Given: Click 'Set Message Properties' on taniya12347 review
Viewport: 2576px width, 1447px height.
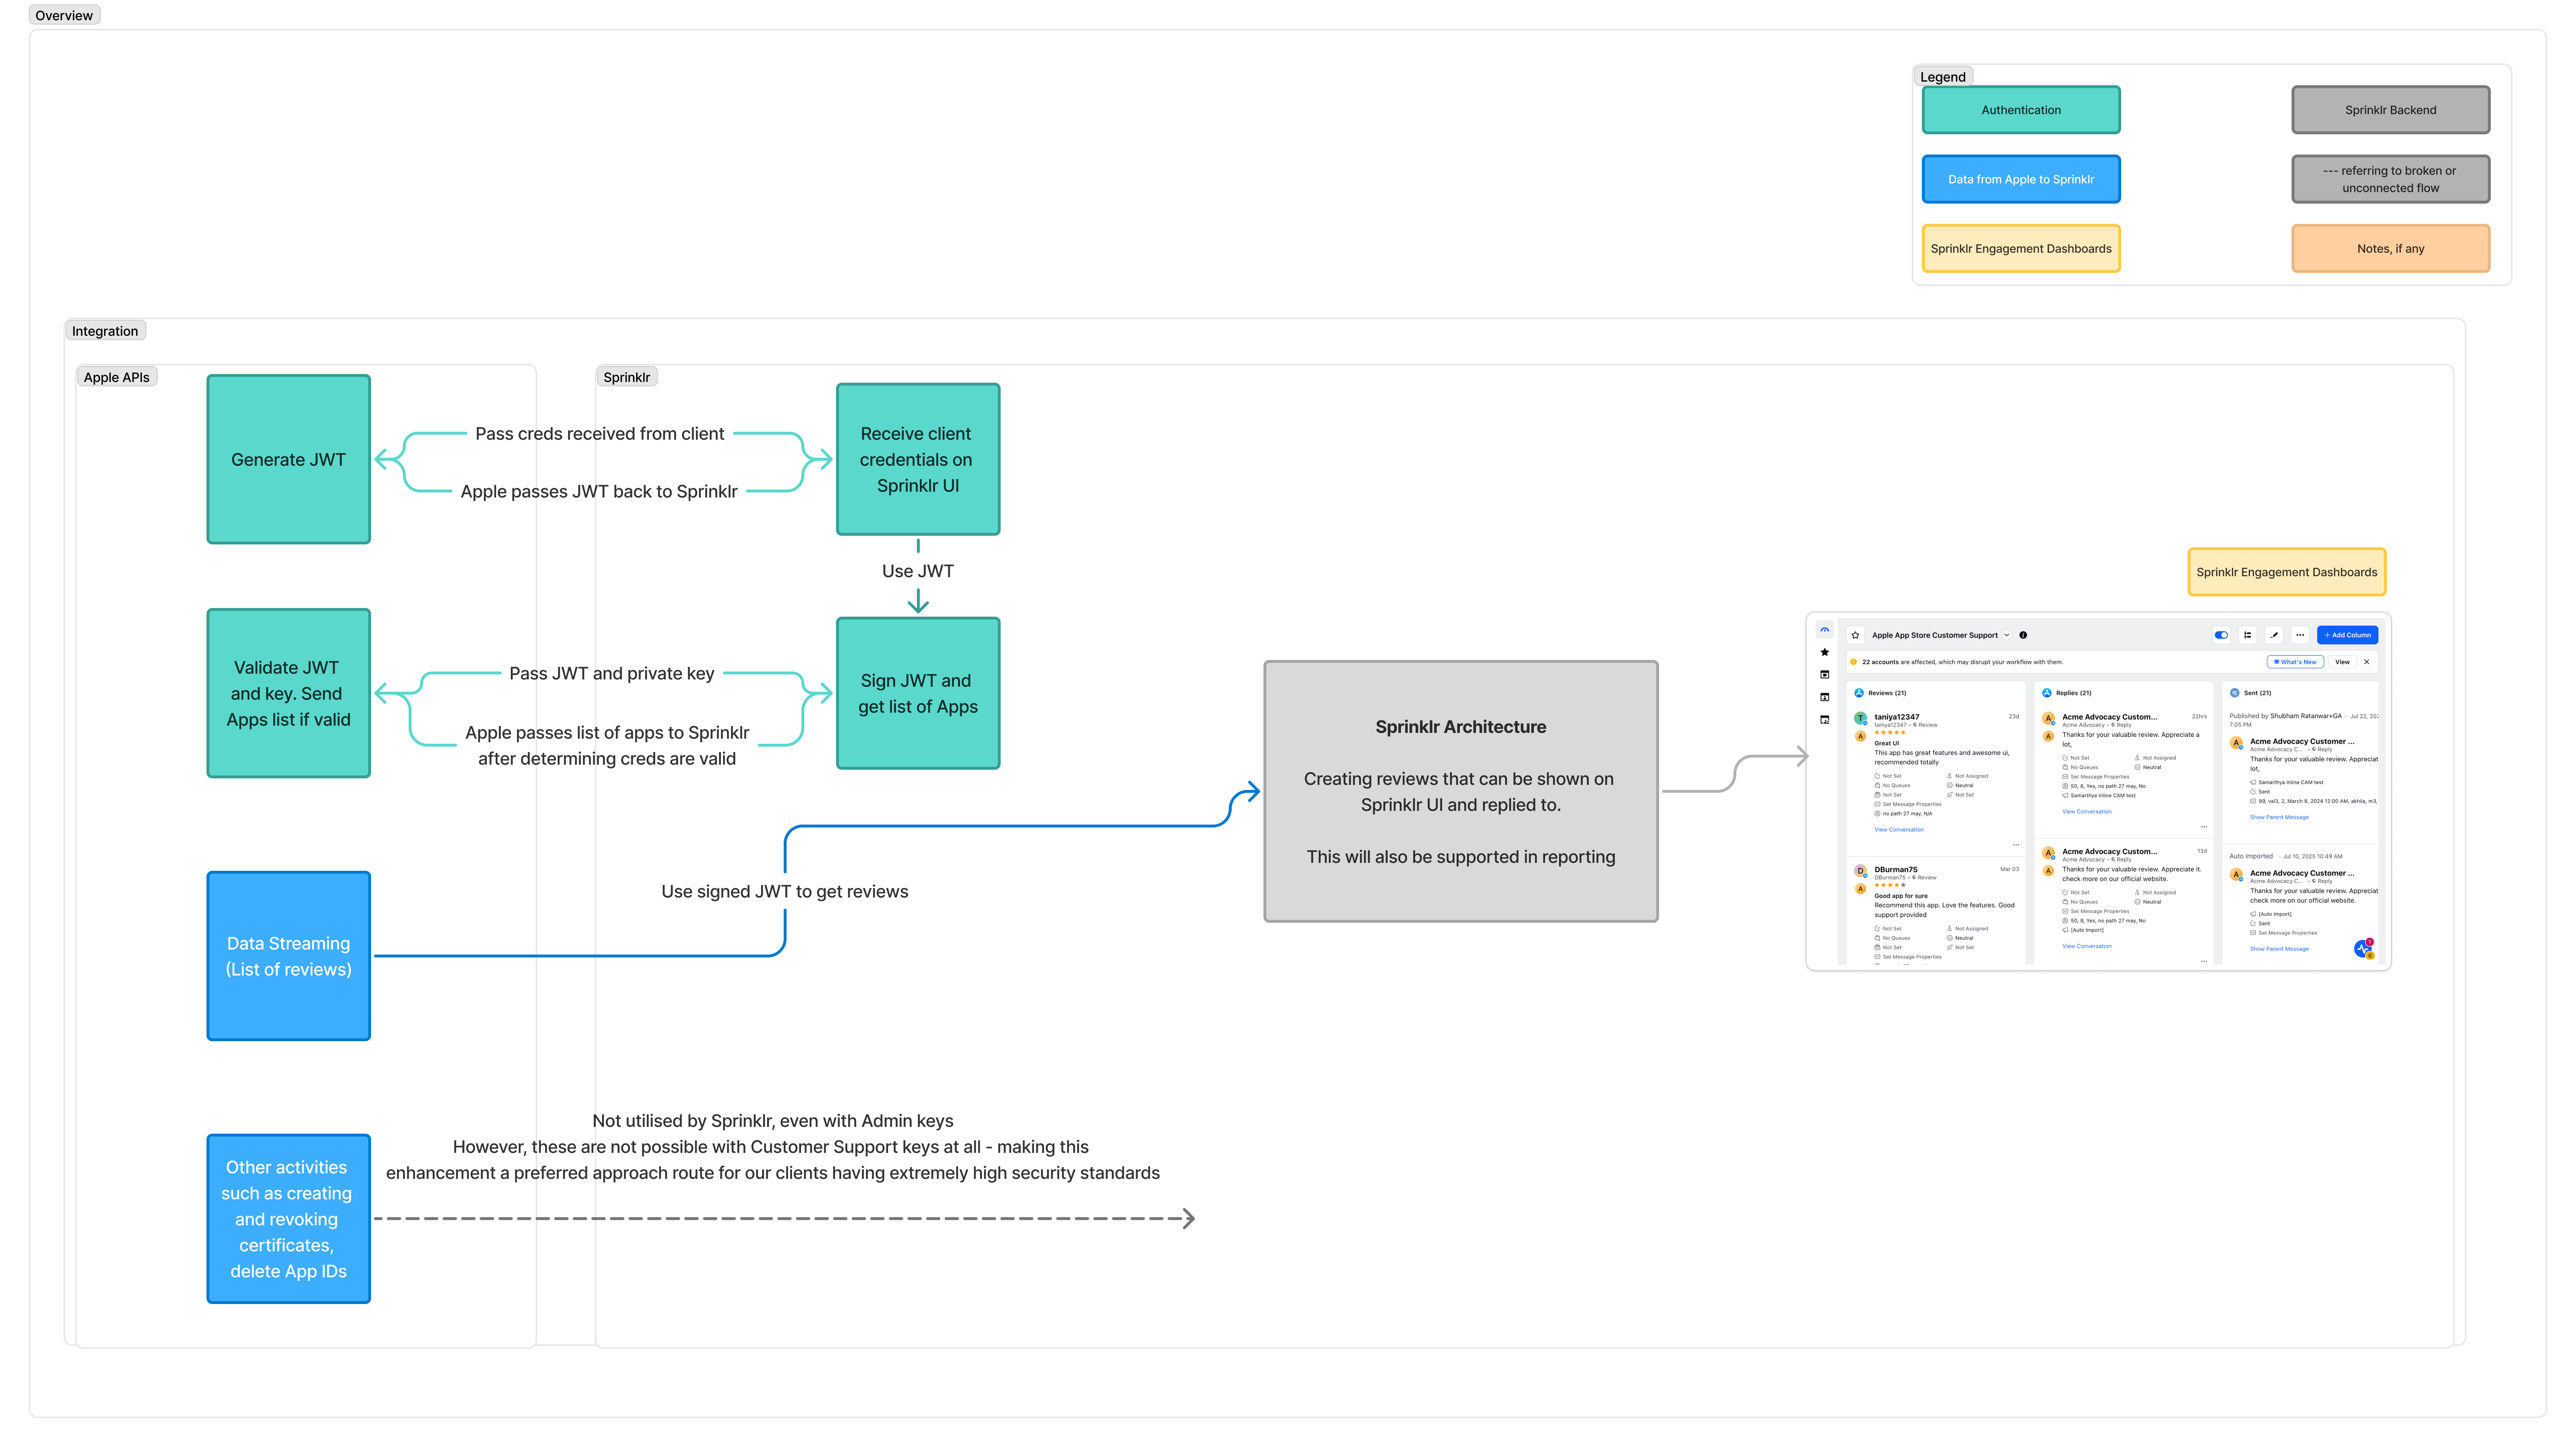Looking at the screenshot, I should [x=1908, y=804].
